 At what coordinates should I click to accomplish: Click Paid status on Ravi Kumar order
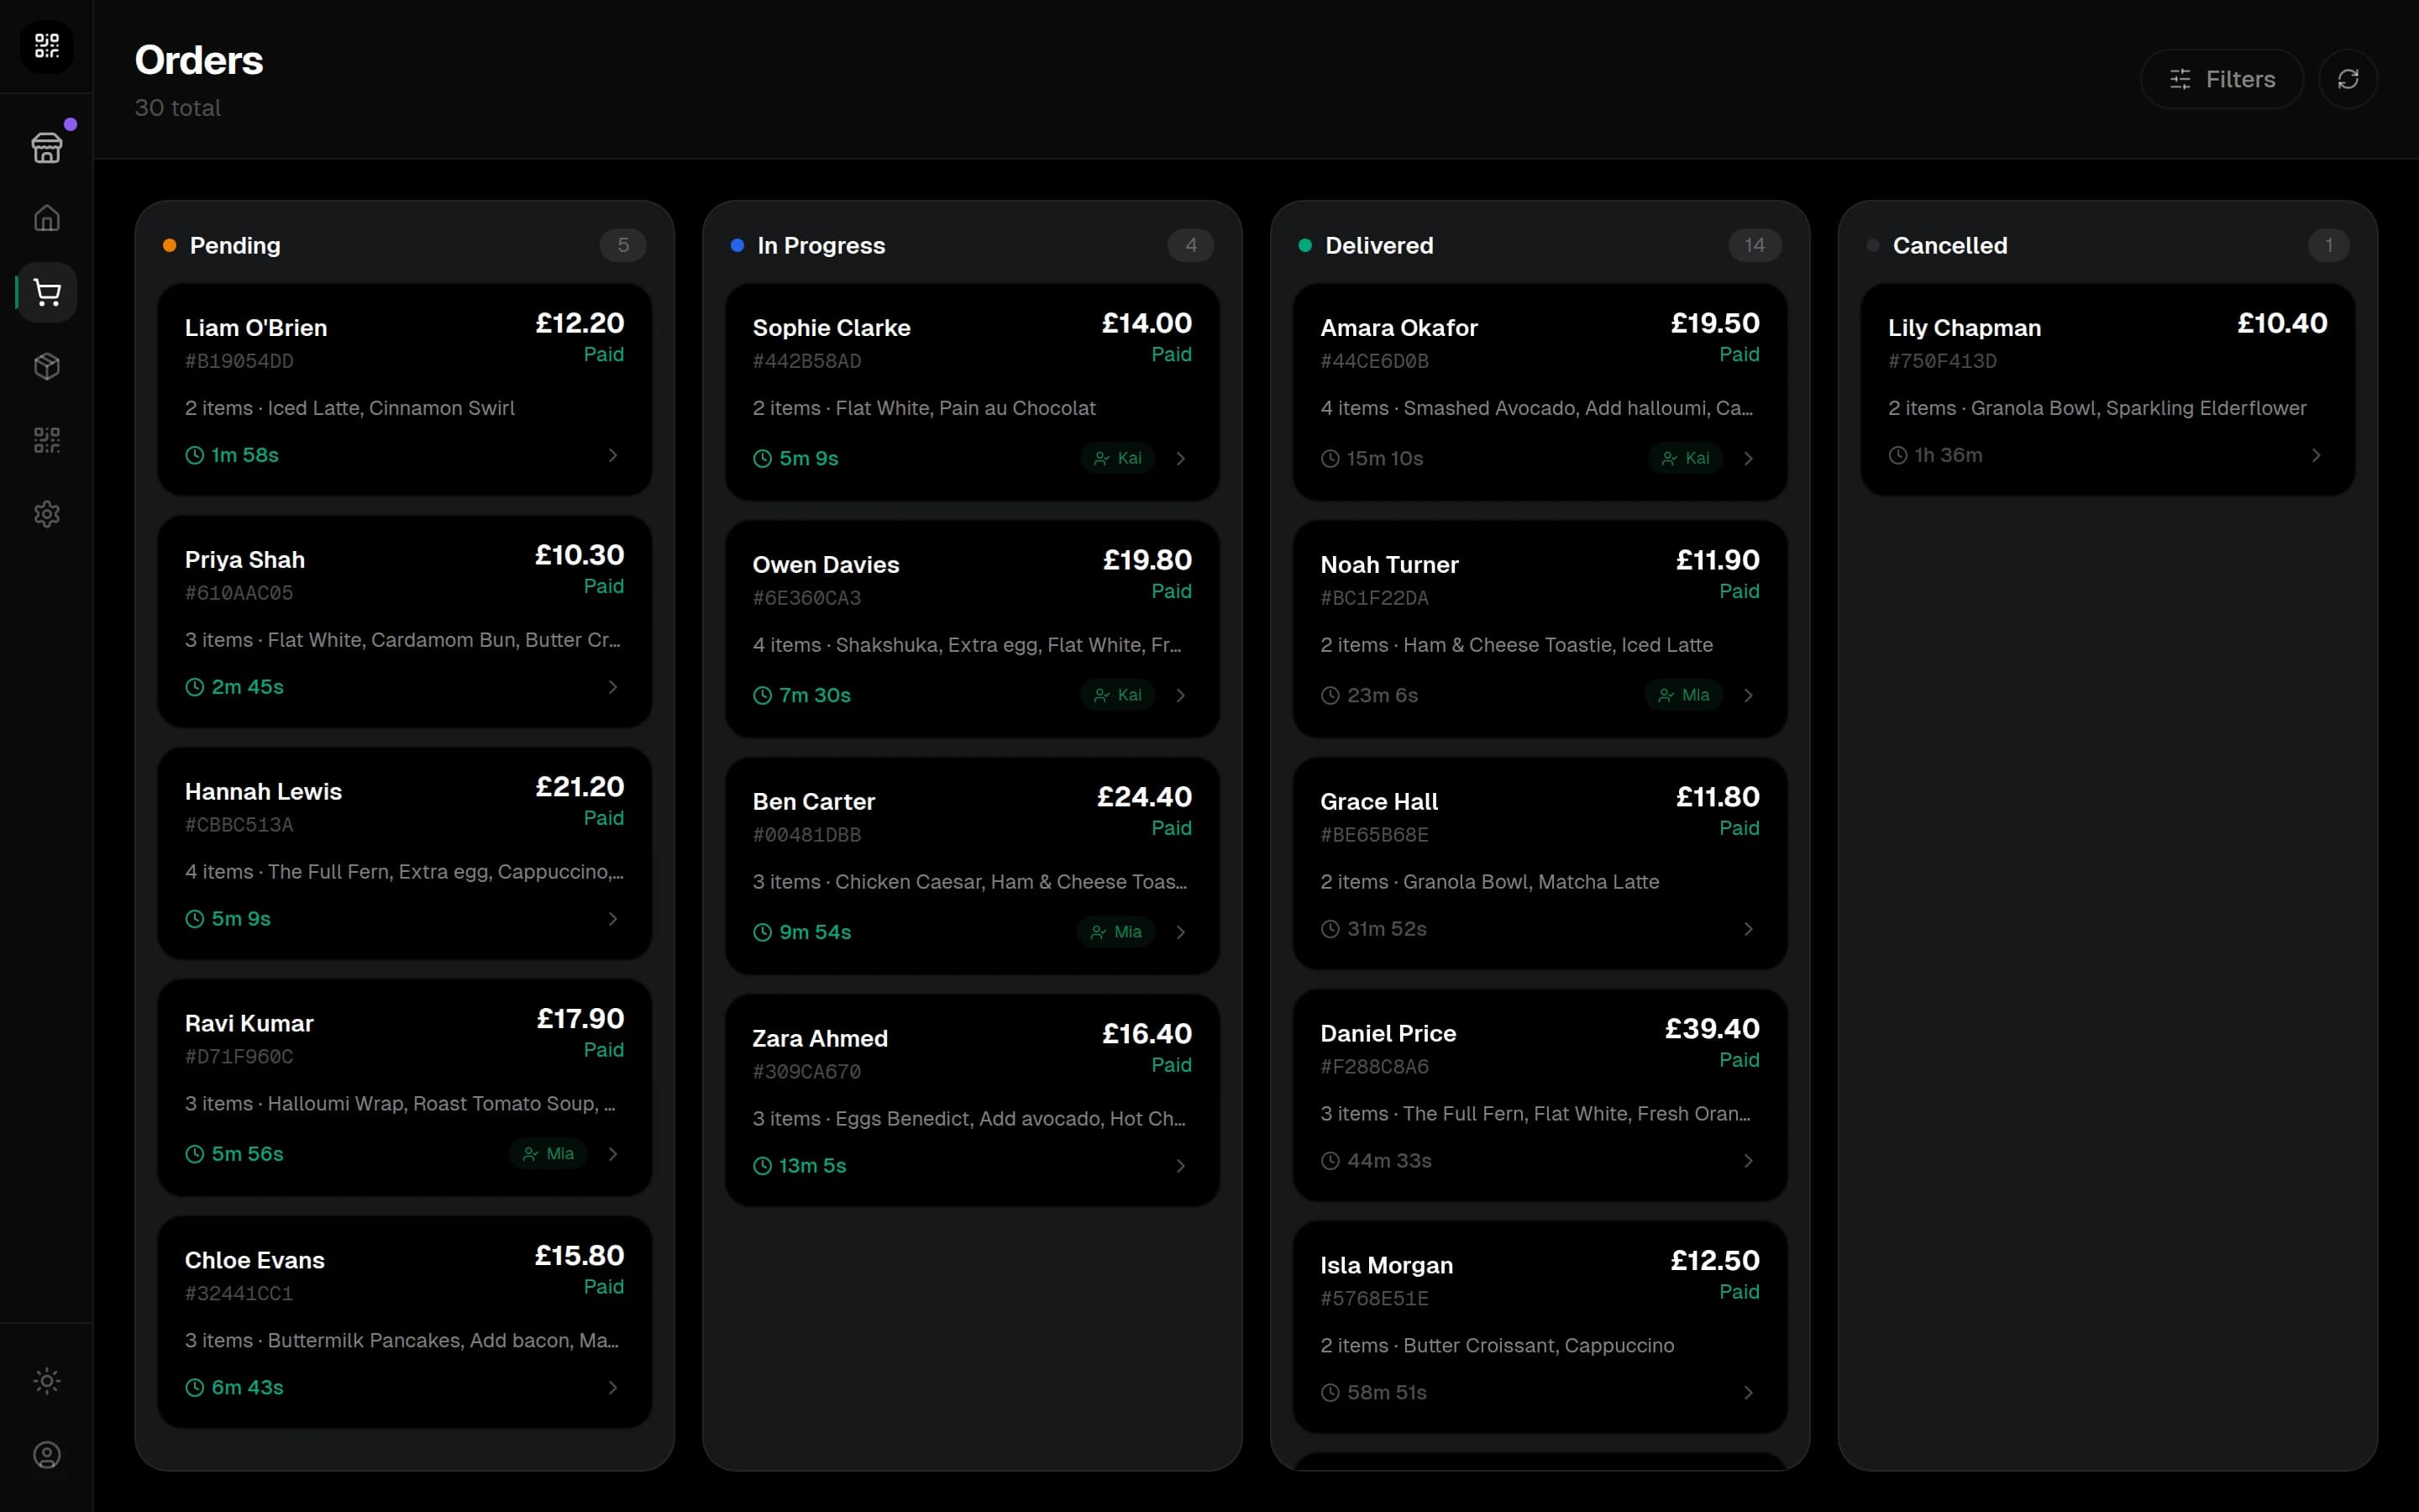[604, 1050]
